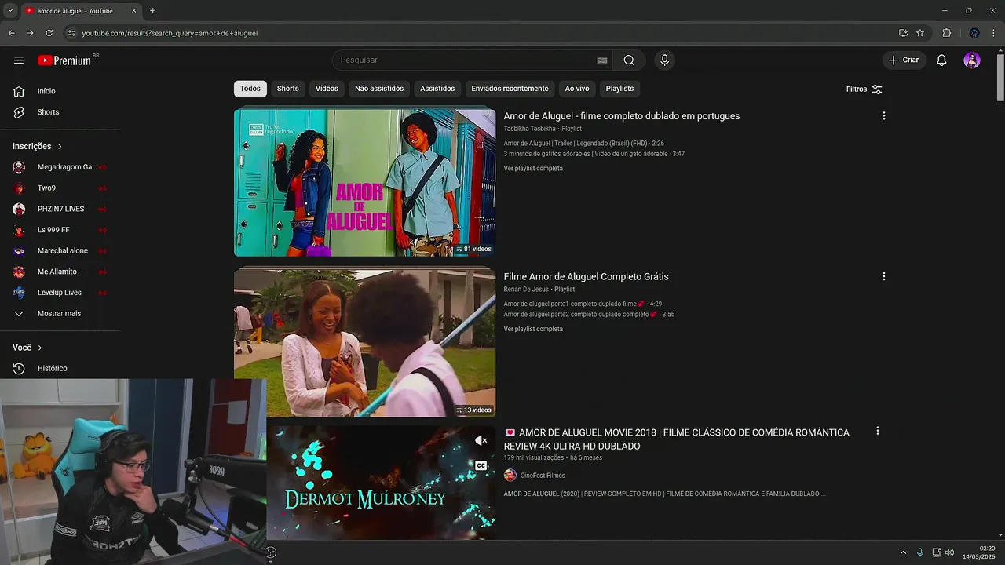The width and height of the screenshot is (1005, 565).
Task: Click the Ls 999 FF channel avatar
Action: [19, 230]
